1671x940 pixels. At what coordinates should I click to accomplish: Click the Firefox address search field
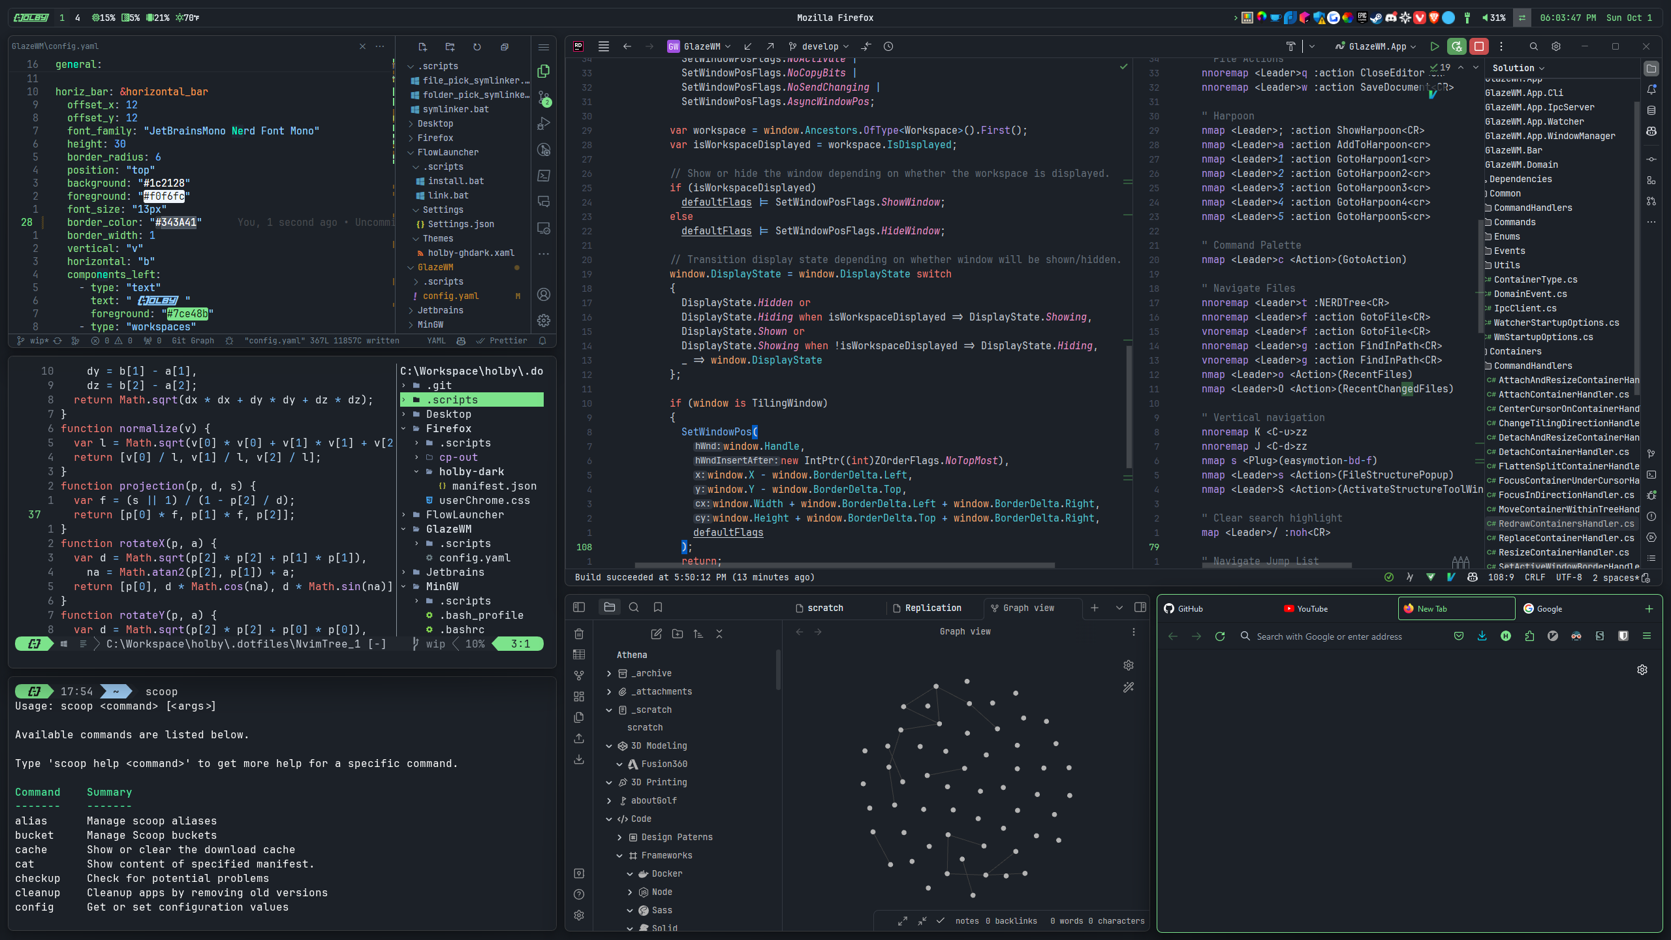[1329, 636]
